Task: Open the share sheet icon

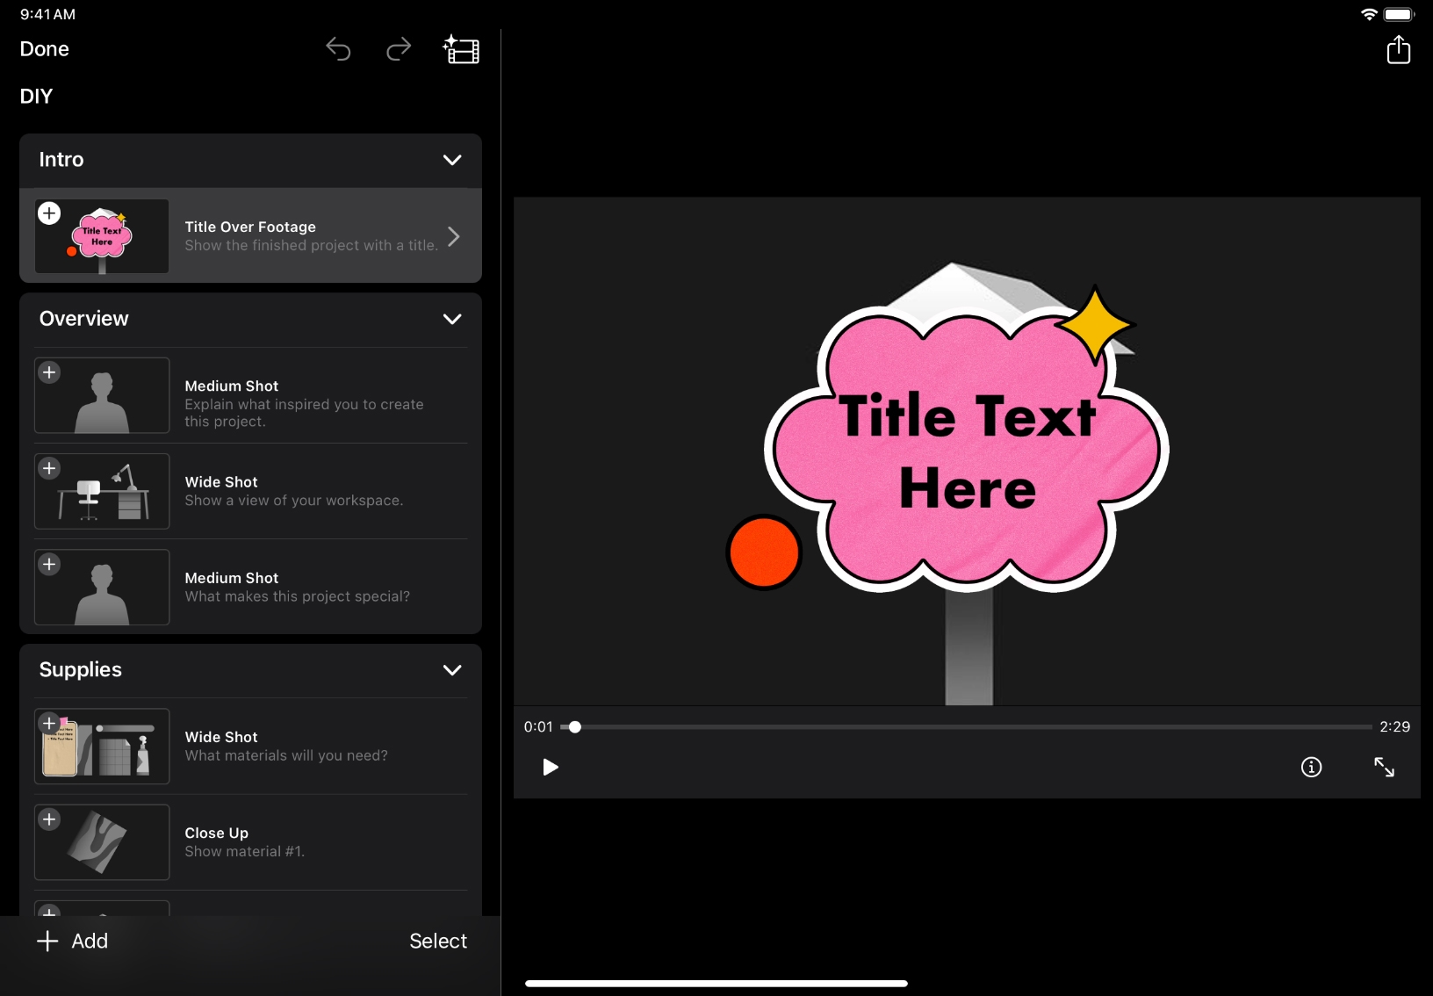Action: coord(1398,50)
